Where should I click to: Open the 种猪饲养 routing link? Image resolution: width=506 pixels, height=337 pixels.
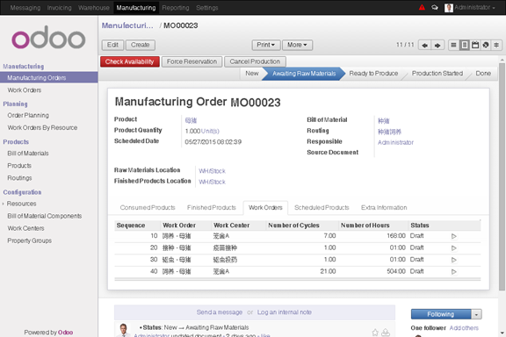pyautogui.click(x=389, y=132)
